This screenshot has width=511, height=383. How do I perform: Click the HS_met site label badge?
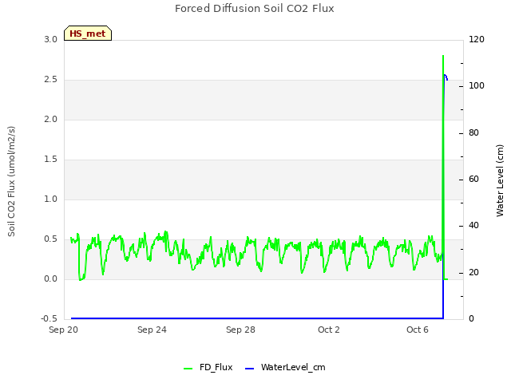(88, 34)
